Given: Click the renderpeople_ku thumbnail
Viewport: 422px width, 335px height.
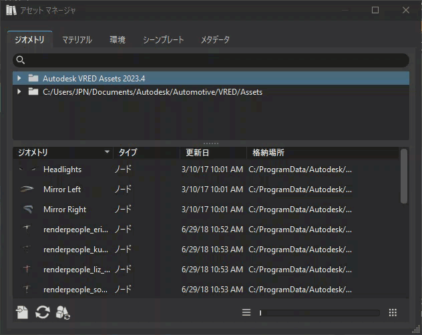Looking at the screenshot, I should coord(27,249).
